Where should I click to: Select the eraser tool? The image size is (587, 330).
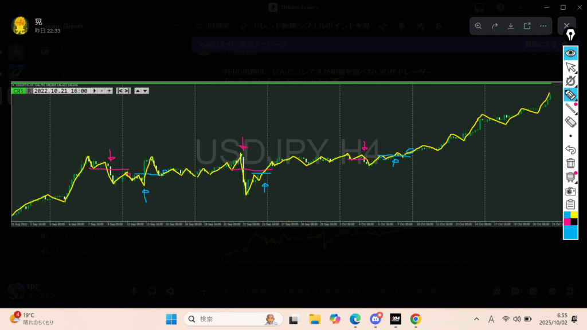[570, 121]
